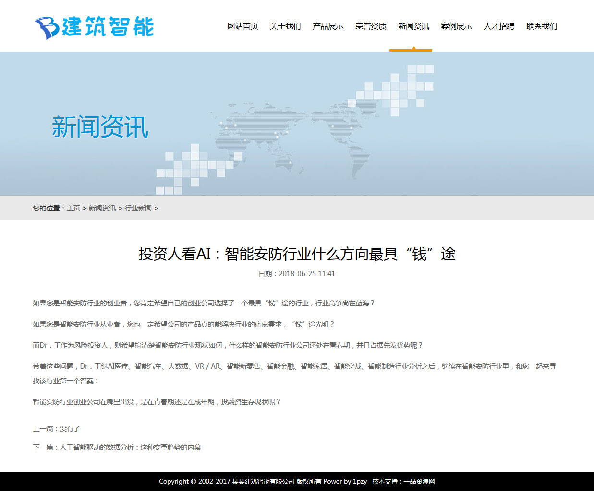
Task: Click 主页 in the breadcrumb
Action: [73, 208]
